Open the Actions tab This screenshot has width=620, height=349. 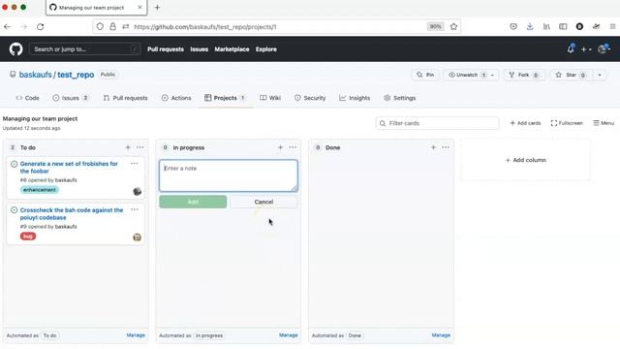point(176,98)
